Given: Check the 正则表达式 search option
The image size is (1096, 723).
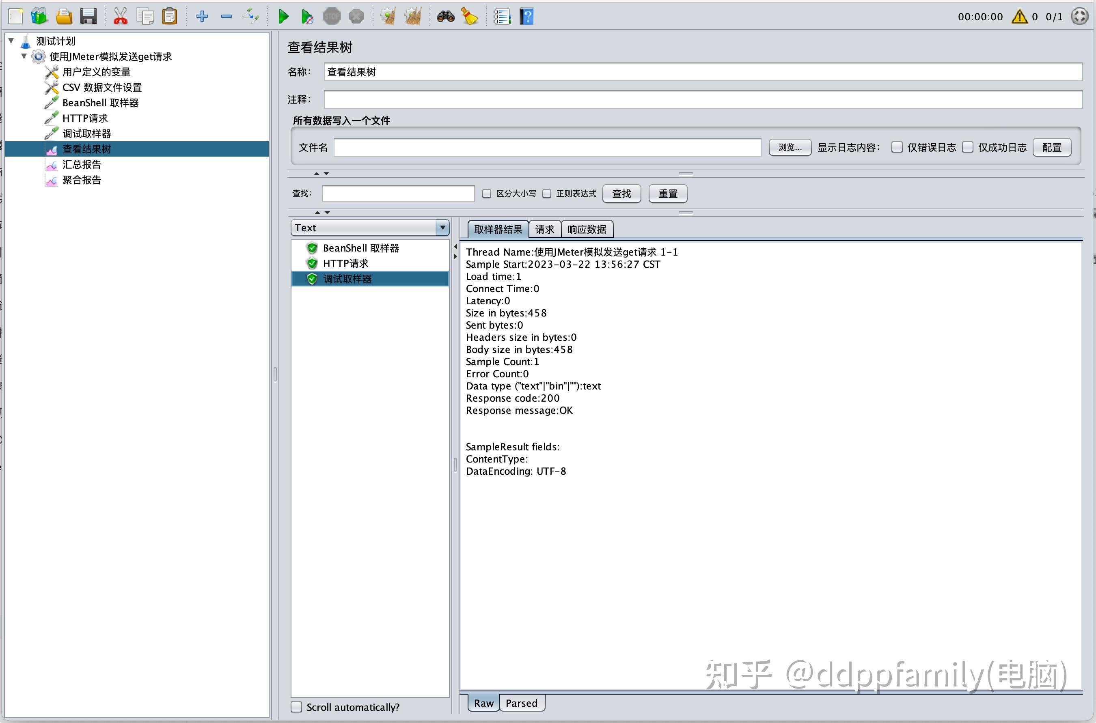Looking at the screenshot, I should pos(547,194).
